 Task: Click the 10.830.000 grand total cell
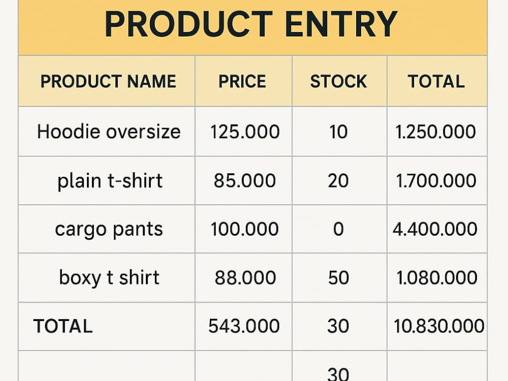[437, 326]
